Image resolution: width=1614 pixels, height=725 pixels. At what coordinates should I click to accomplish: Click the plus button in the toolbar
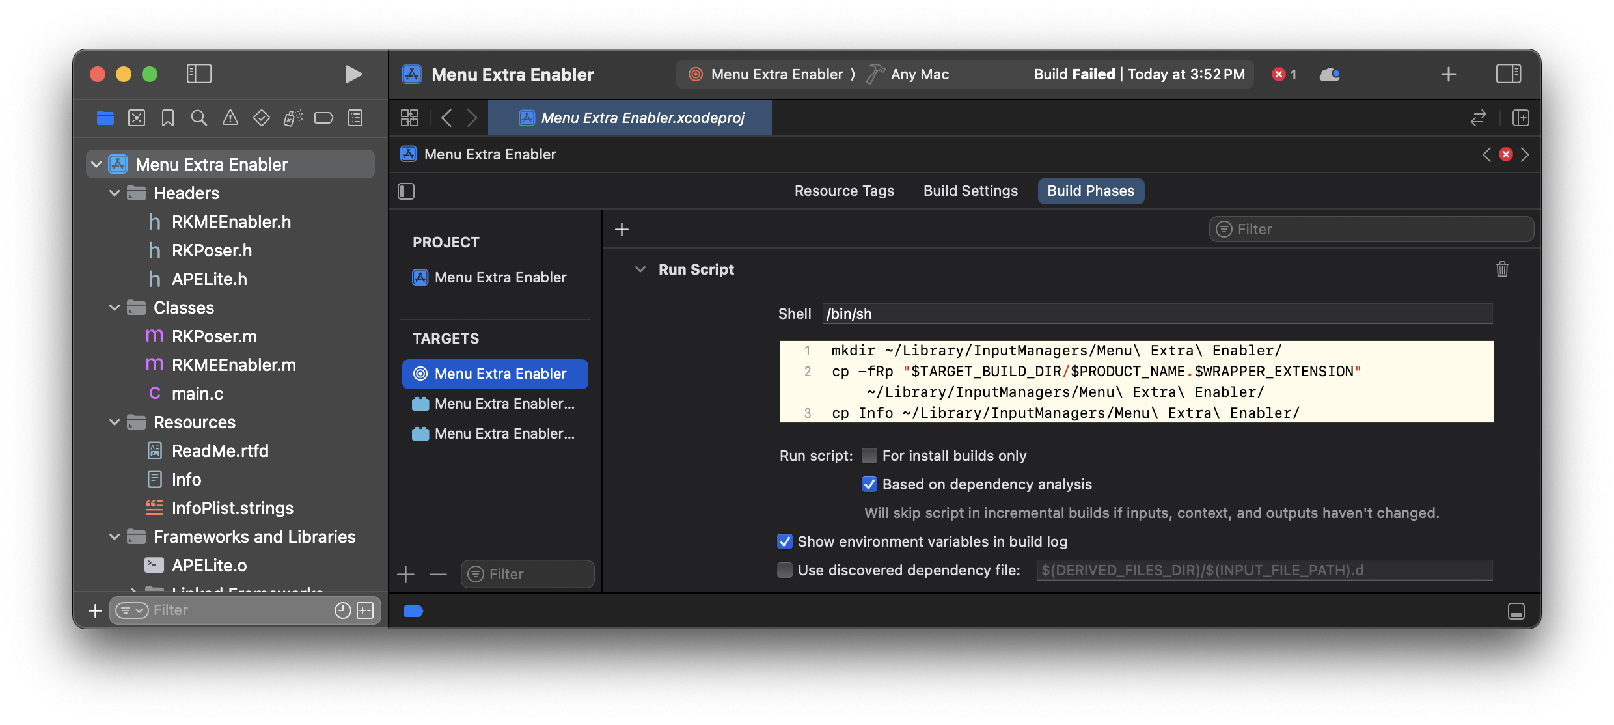pyautogui.click(x=1449, y=74)
